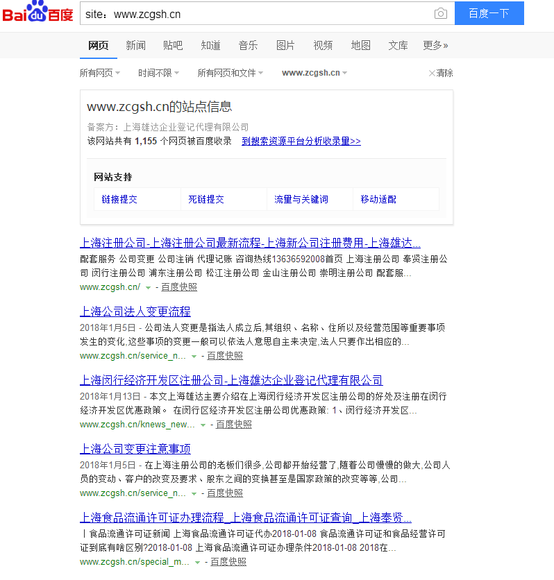
Task: Open the 时间不限 time filter dropdown
Action: click(158, 73)
